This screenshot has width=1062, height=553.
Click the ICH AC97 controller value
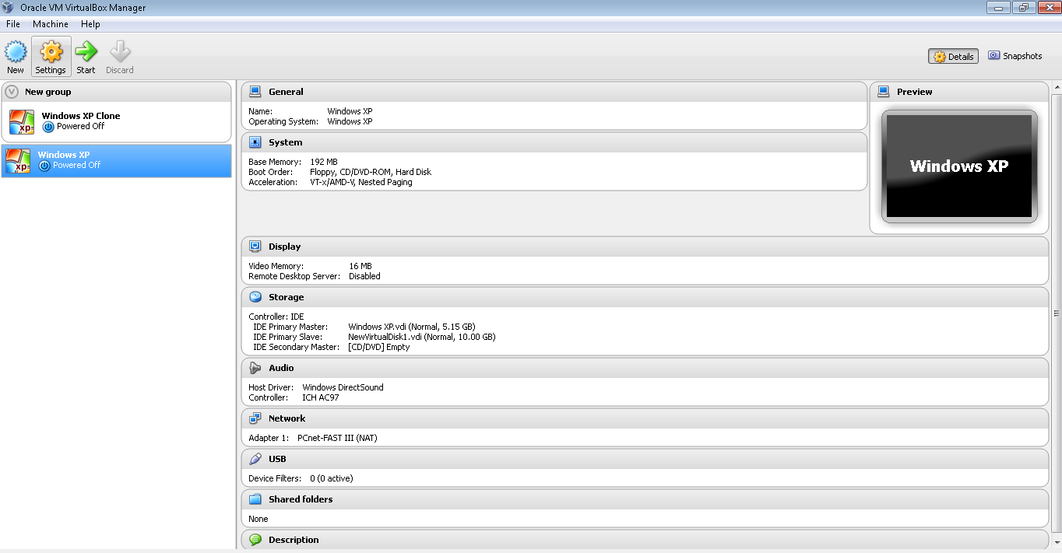tap(321, 397)
